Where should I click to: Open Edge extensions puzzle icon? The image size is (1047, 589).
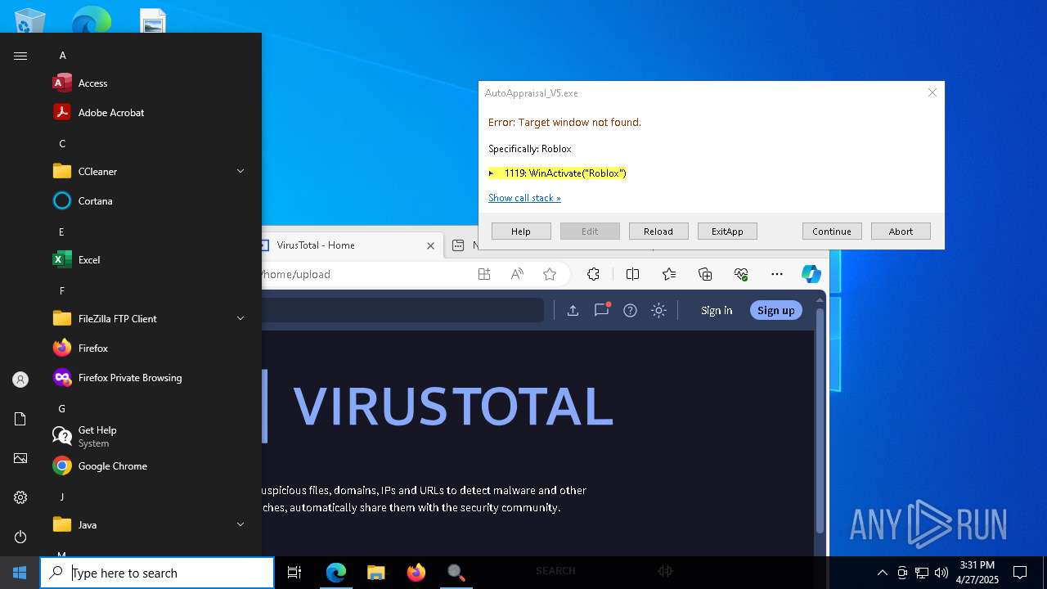click(594, 274)
